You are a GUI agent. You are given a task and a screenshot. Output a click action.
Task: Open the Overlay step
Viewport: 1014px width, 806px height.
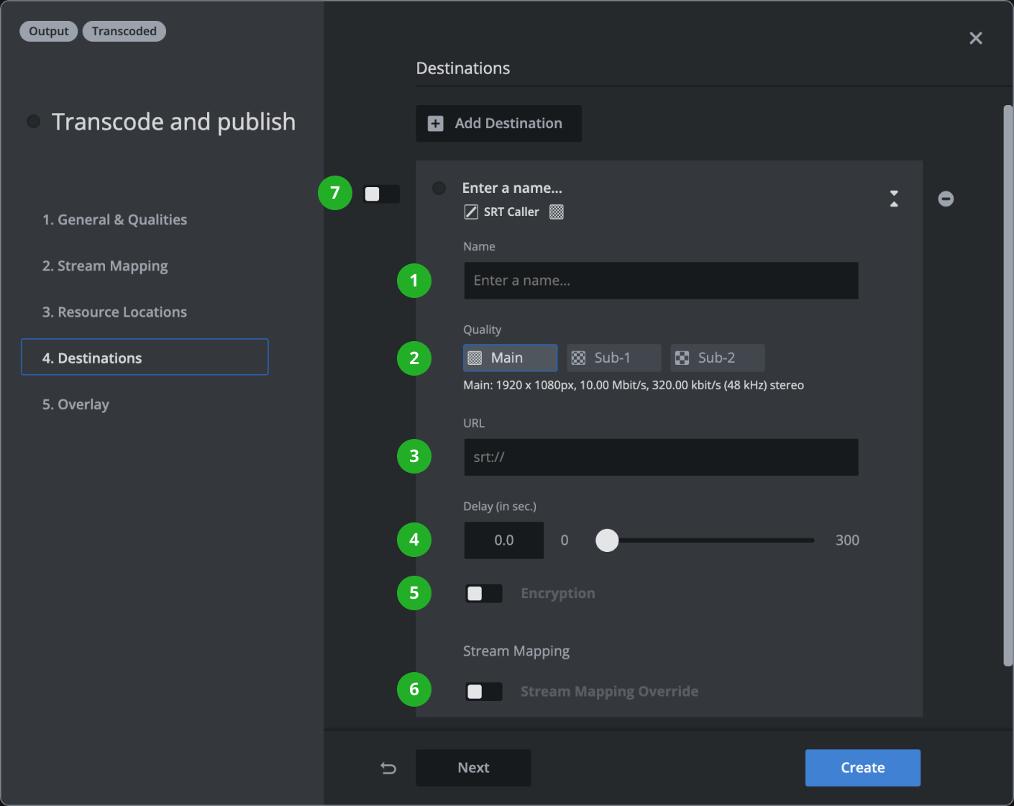[76, 404]
